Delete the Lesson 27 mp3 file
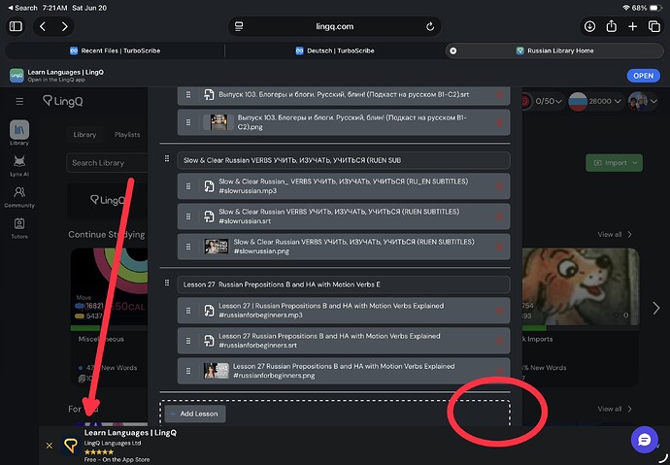Screen dimensions: 670x465 [x=499, y=311]
